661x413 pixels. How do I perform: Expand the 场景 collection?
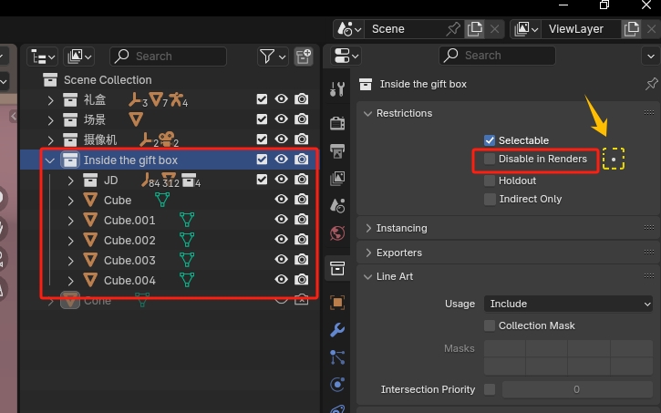50,120
